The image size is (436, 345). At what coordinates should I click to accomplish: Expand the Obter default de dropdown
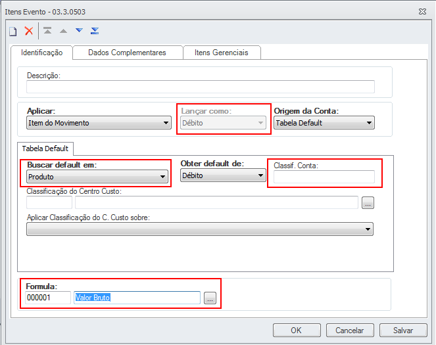[223, 175]
